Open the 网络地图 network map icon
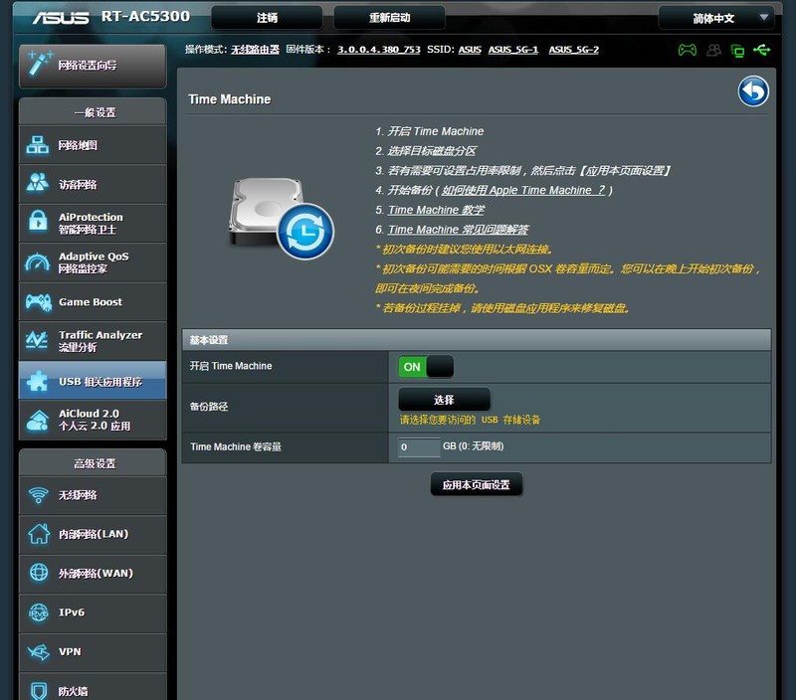This screenshot has width=796, height=700. [x=38, y=145]
